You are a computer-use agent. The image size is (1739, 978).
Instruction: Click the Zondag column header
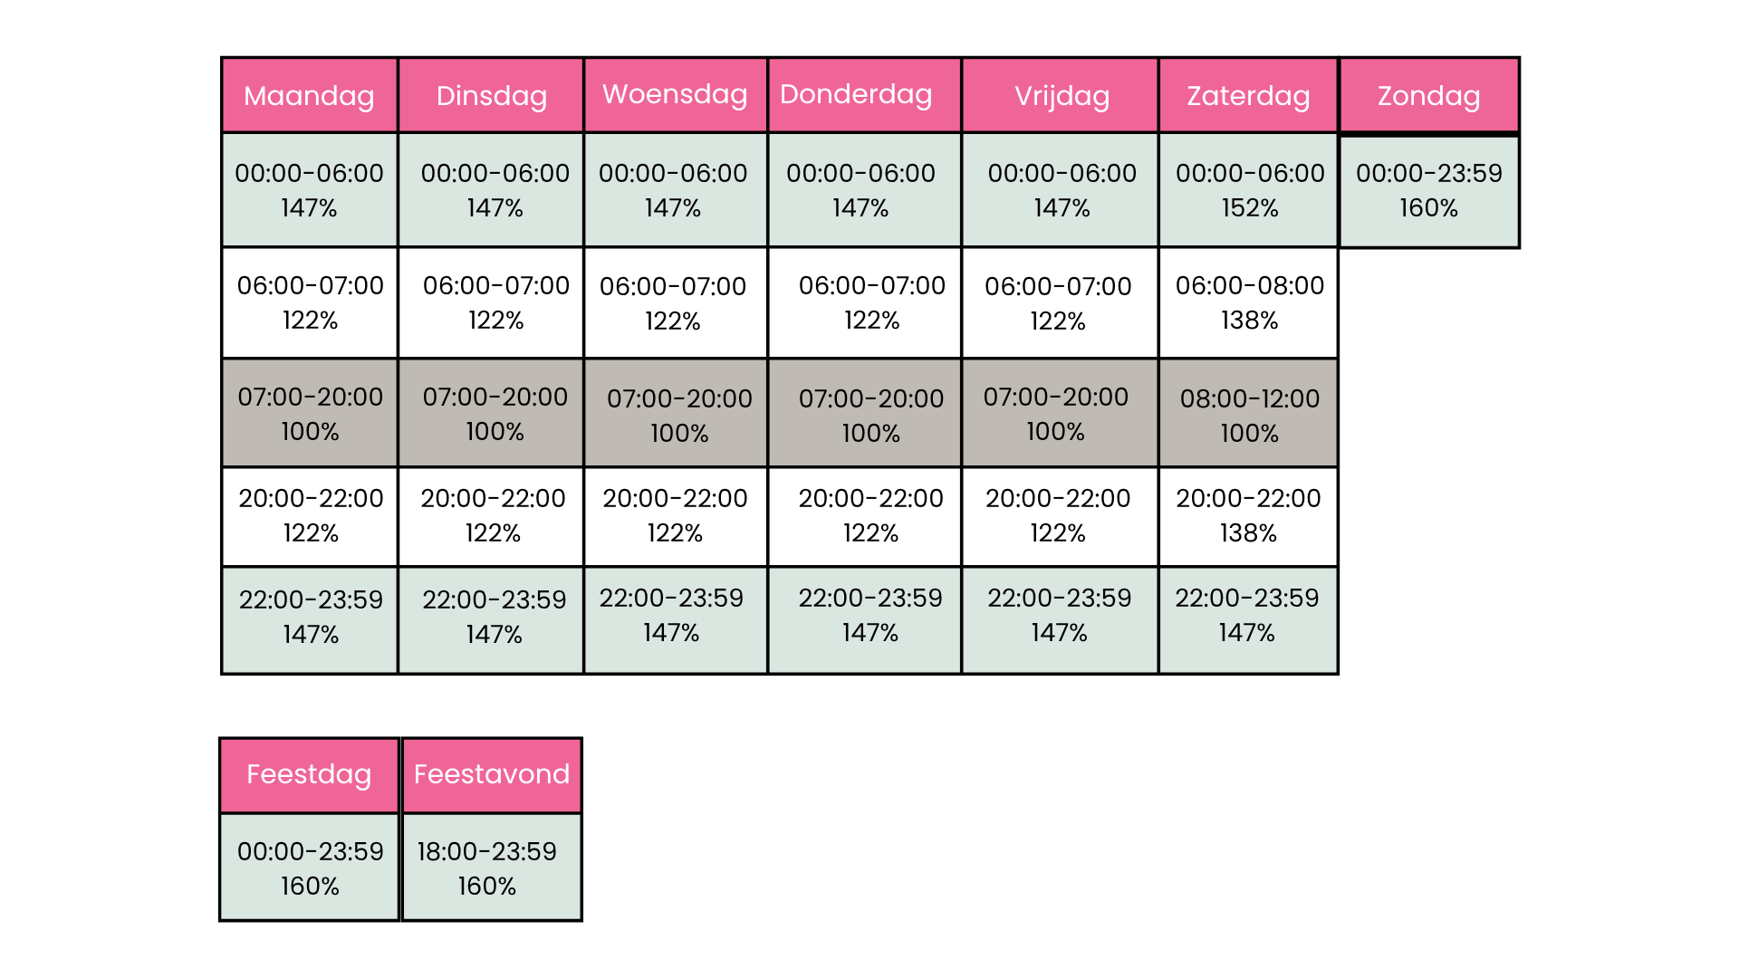tap(1428, 95)
